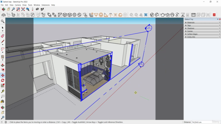
Task: Select the Offset tool
Action: 2,70
